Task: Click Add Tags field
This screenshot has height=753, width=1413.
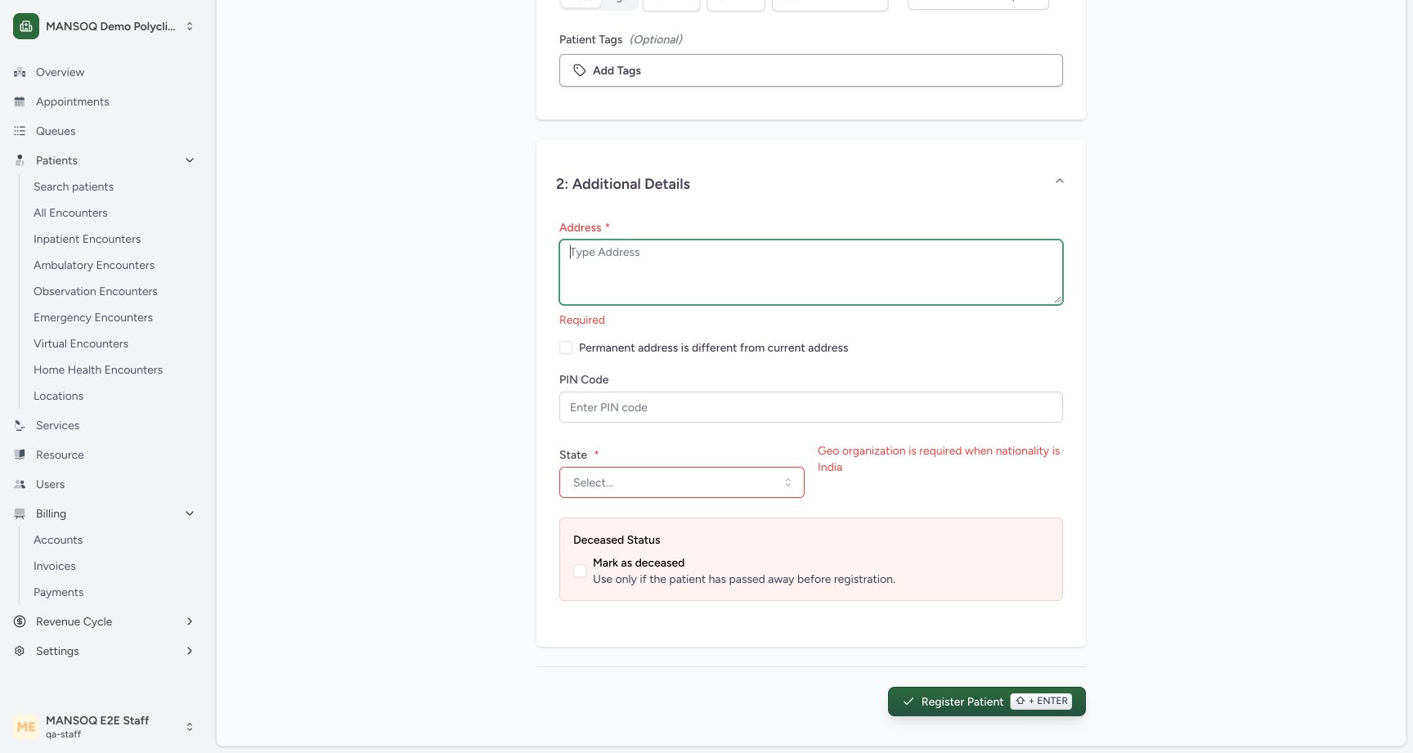Action: point(811,70)
